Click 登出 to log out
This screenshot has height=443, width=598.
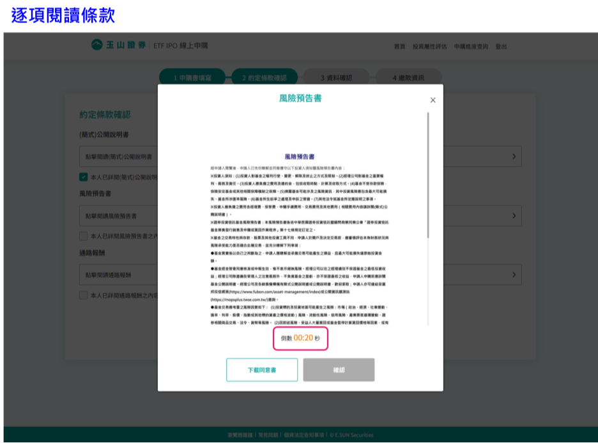coord(502,47)
